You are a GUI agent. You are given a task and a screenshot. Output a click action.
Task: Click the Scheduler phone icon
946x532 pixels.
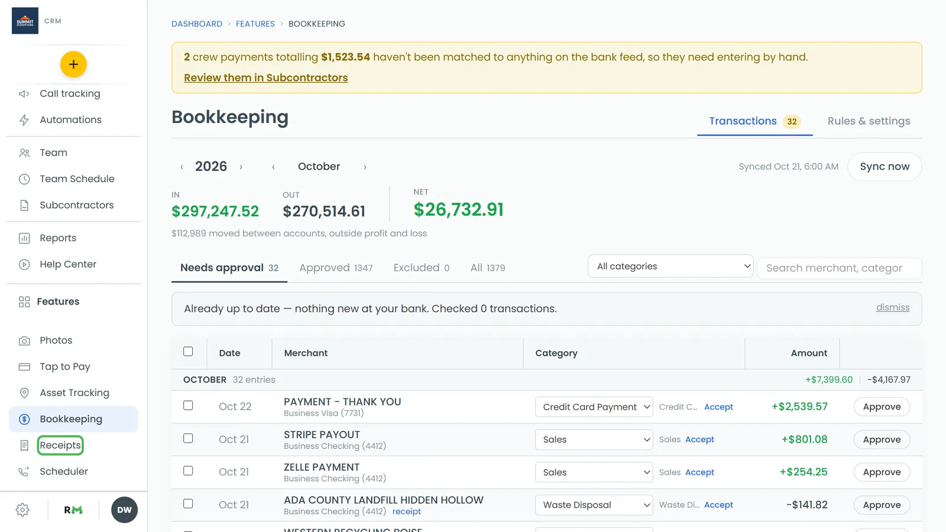coord(24,472)
